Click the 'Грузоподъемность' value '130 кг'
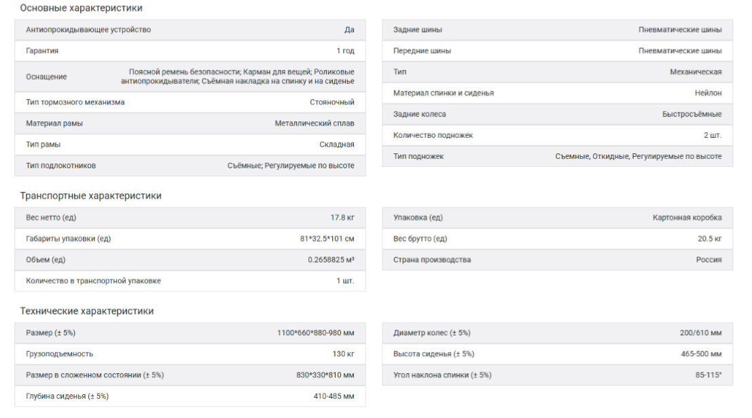This screenshot has height=418, width=752. point(343,354)
